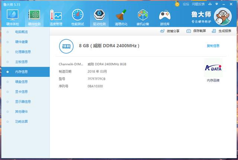Select 内存信息 in sidebar
The width and height of the screenshot is (238, 160).
25,72
